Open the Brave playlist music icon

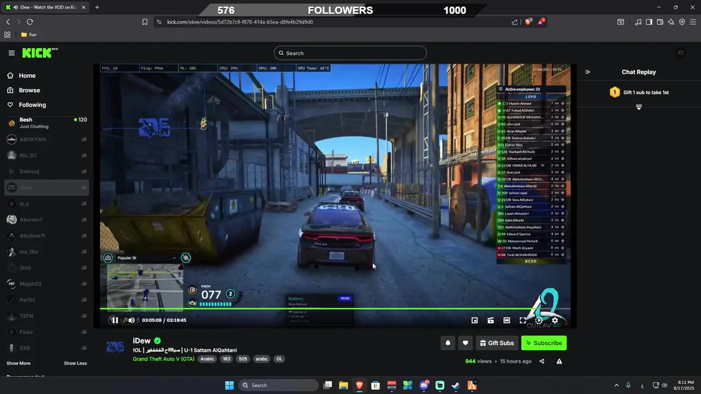638,22
